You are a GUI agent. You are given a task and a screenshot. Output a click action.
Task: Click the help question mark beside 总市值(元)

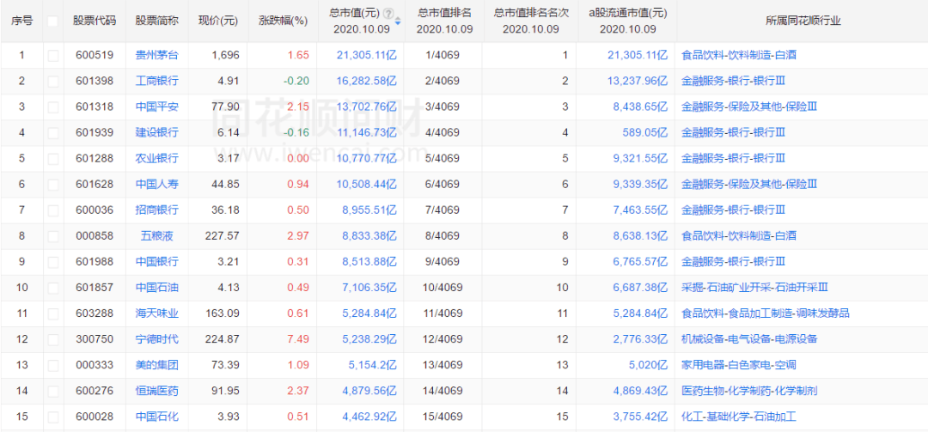coord(388,13)
